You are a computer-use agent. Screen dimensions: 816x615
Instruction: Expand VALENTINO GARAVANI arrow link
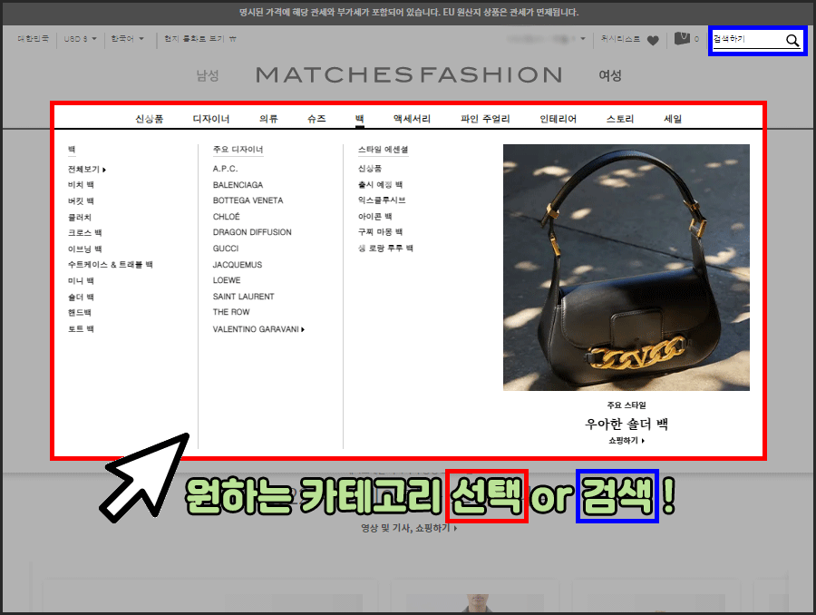point(258,329)
